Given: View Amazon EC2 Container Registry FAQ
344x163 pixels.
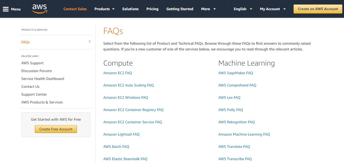Looking at the screenshot, I should (x=134, y=110).
